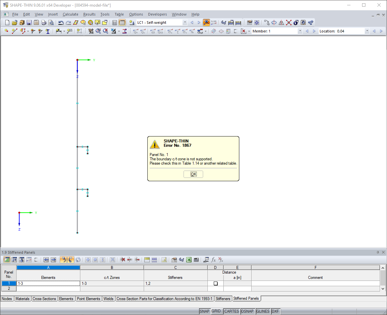Viewport: 387px width, 315px height.
Task: Open the LC1 - Self-weight load case dropdown
Action: click(185, 23)
